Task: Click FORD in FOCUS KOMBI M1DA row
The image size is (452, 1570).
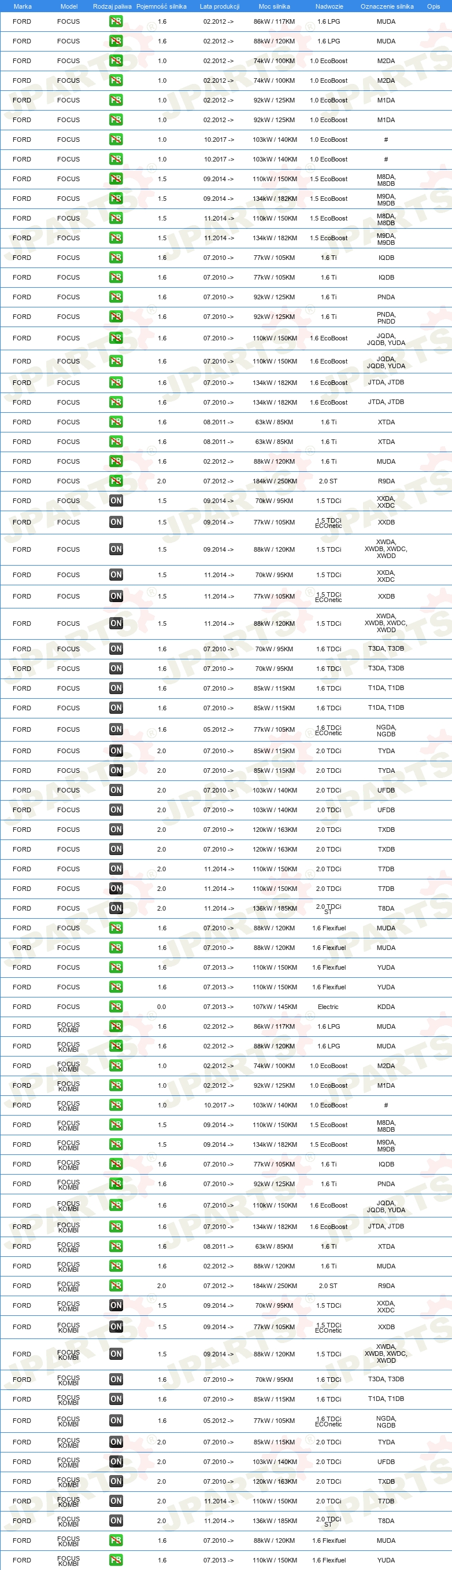Action: tap(22, 1085)
